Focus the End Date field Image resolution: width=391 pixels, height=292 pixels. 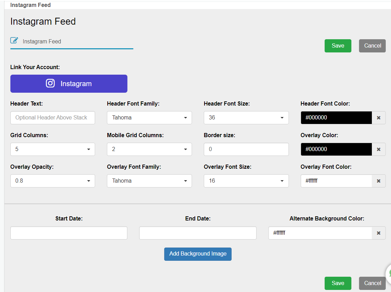click(x=198, y=233)
